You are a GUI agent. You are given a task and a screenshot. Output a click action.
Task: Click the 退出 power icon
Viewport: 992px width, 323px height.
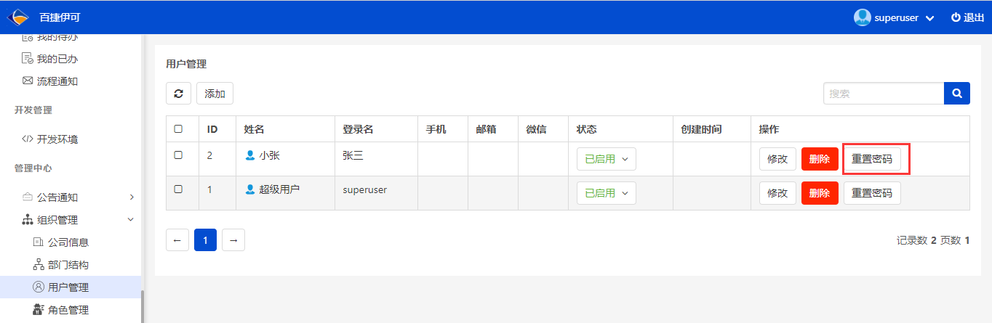pos(956,17)
